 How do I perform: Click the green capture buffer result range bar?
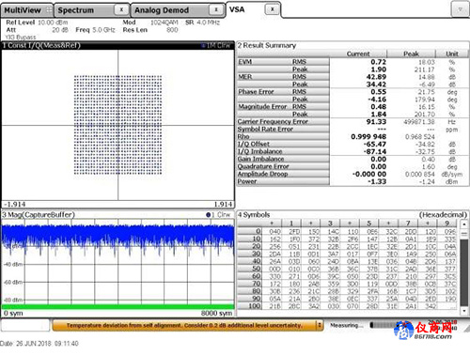click(117, 306)
